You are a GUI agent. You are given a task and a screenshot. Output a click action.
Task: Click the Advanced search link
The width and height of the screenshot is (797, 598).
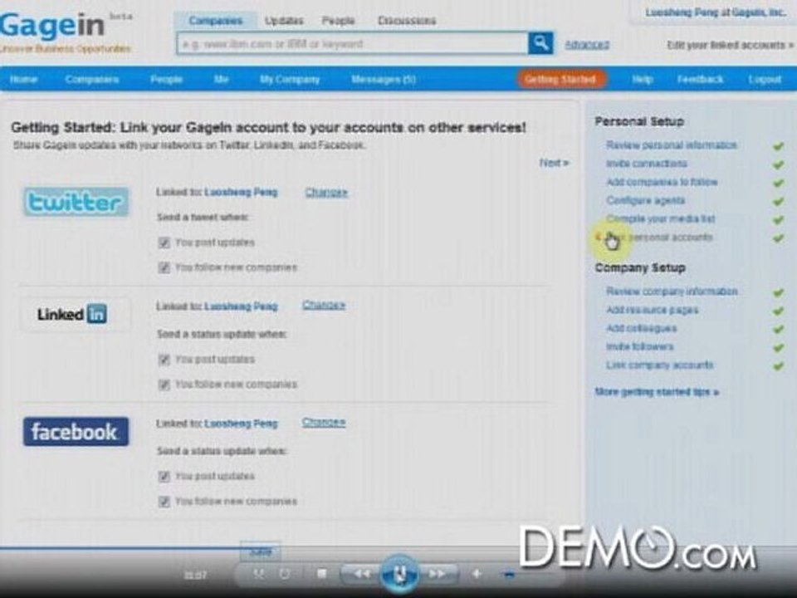pyautogui.click(x=587, y=45)
